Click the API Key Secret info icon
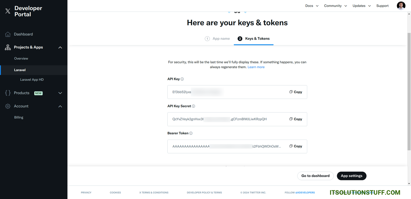 (193, 106)
